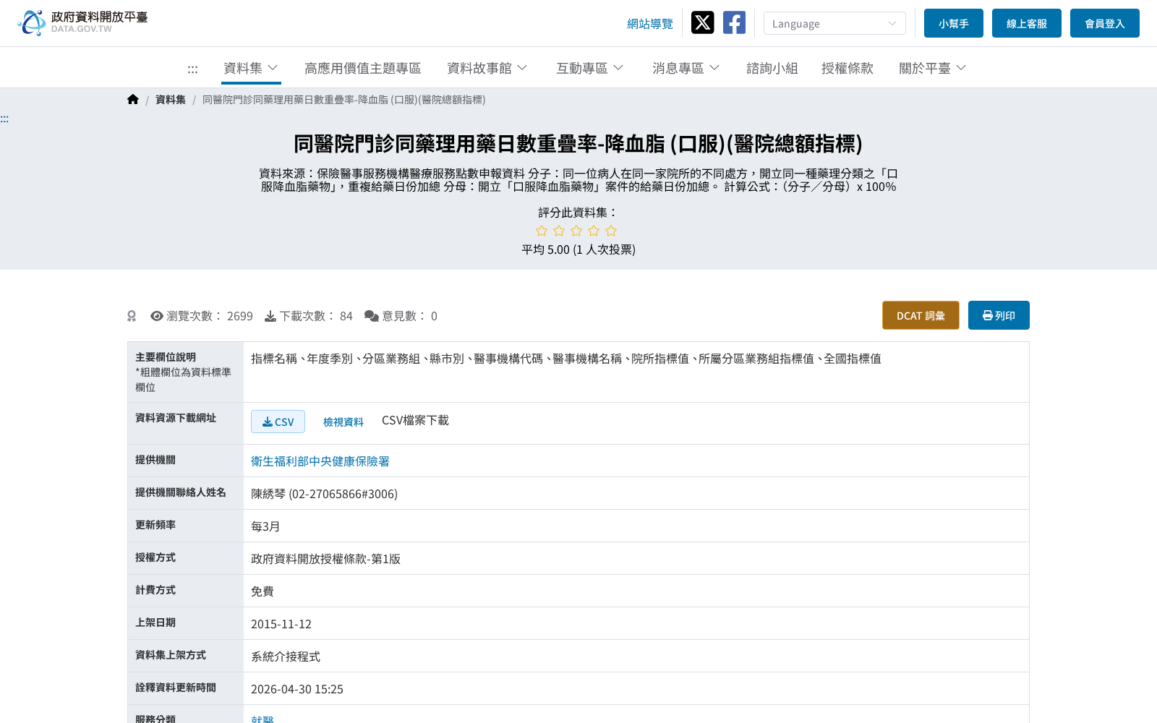Open the Language dropdown

[834, 23]
